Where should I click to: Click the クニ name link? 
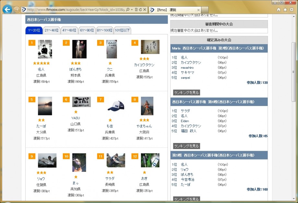coord(110,69)
